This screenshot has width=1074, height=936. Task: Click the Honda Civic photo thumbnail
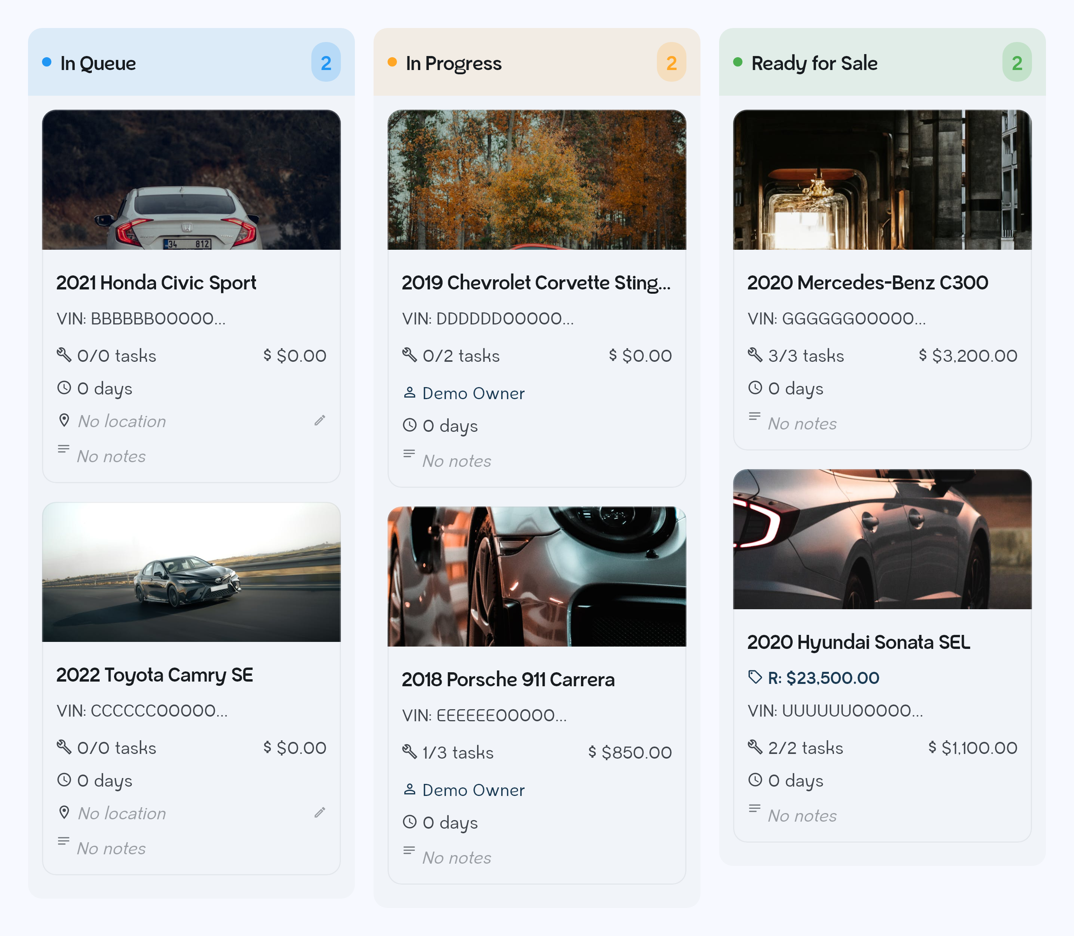tap(191, 180)
